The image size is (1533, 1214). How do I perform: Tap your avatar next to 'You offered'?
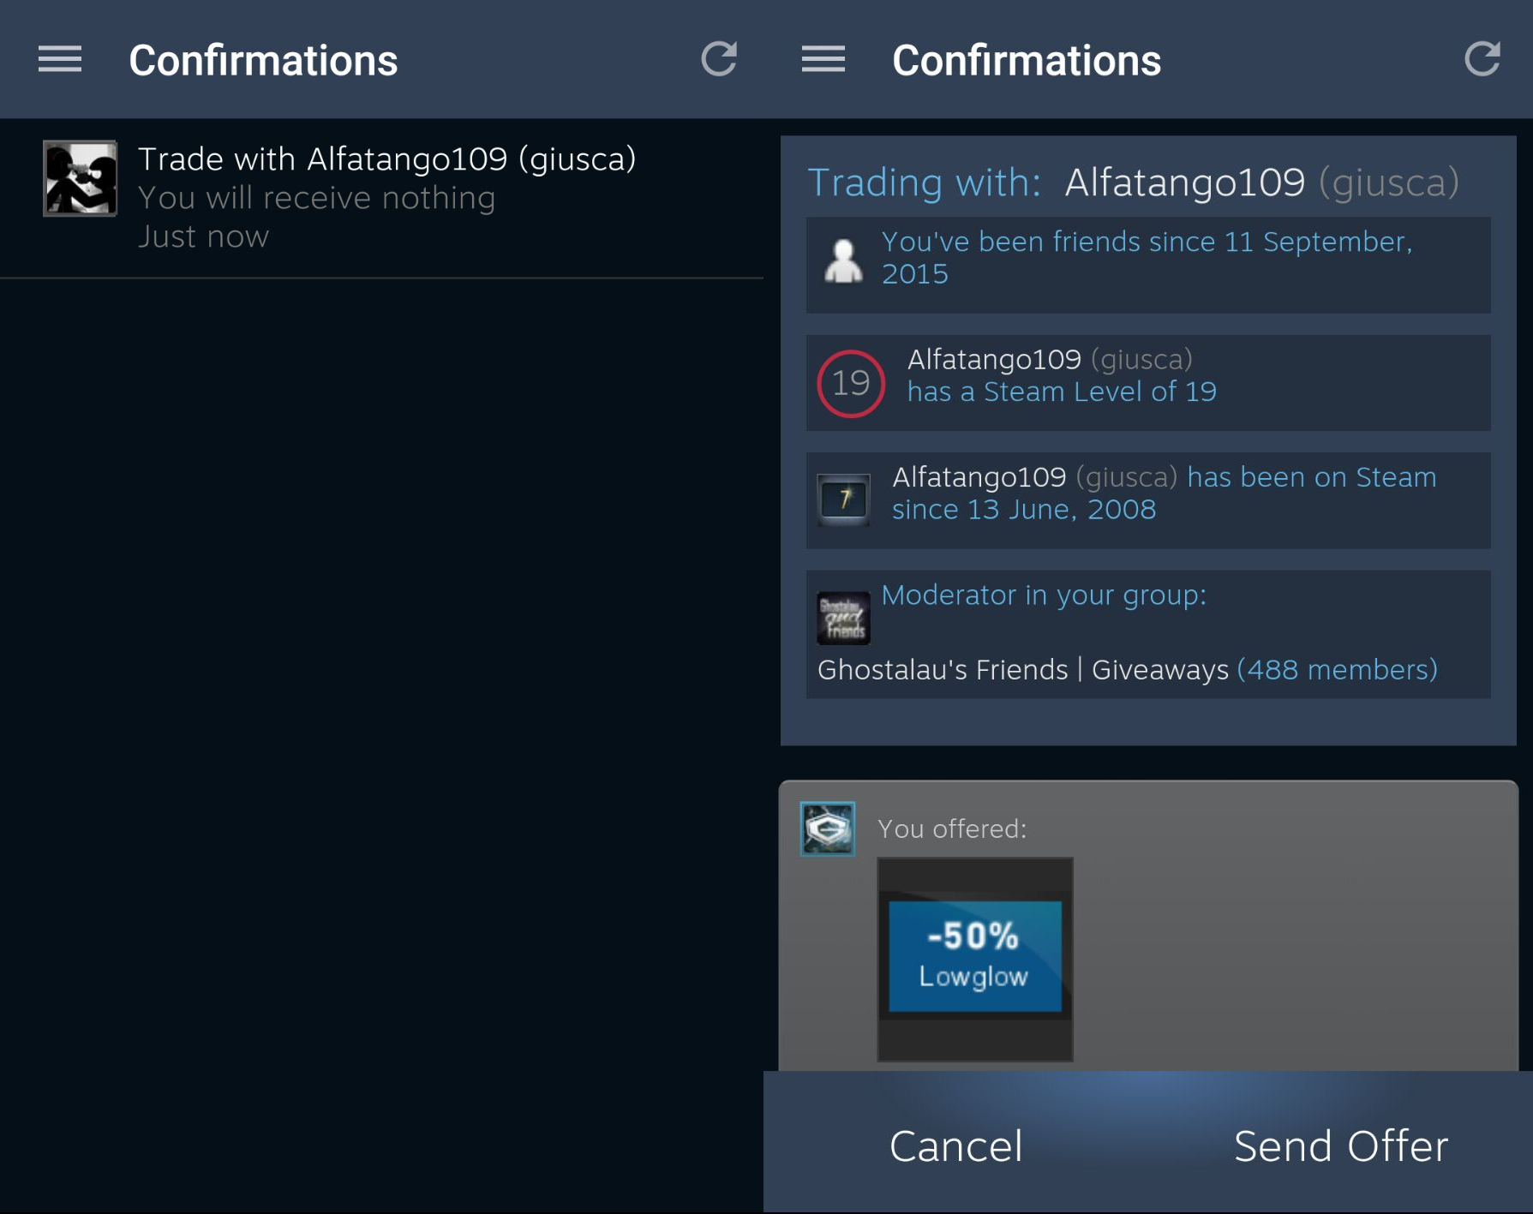coord(827,828)
